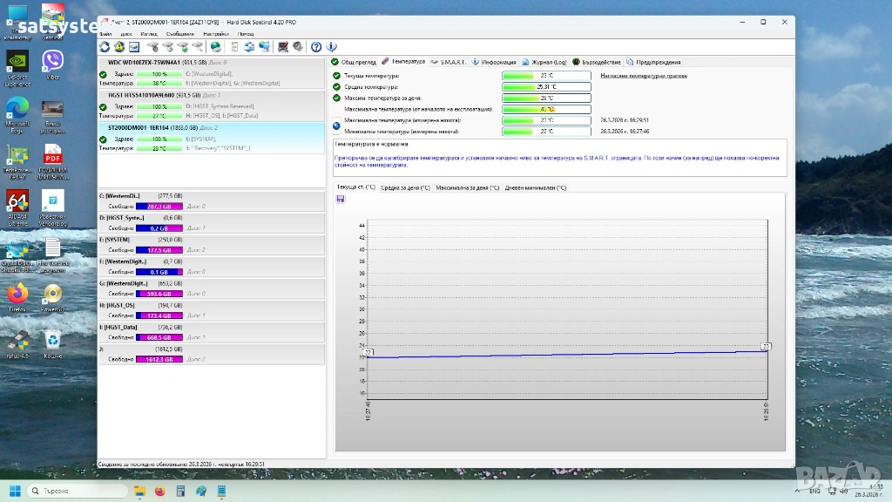This screenshot has height=502, width=892.
Task: Open the Файл menu
Action: (x=105, y=34)
